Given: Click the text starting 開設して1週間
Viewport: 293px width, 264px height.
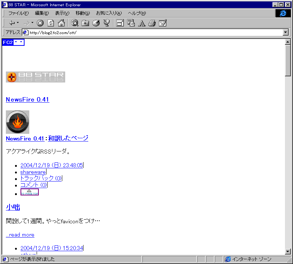Looking at the screenshot, I should [53, 221].
